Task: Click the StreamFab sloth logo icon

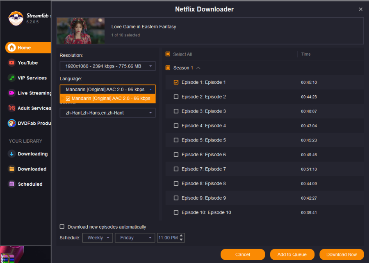Action: click(x=16, y=18)
